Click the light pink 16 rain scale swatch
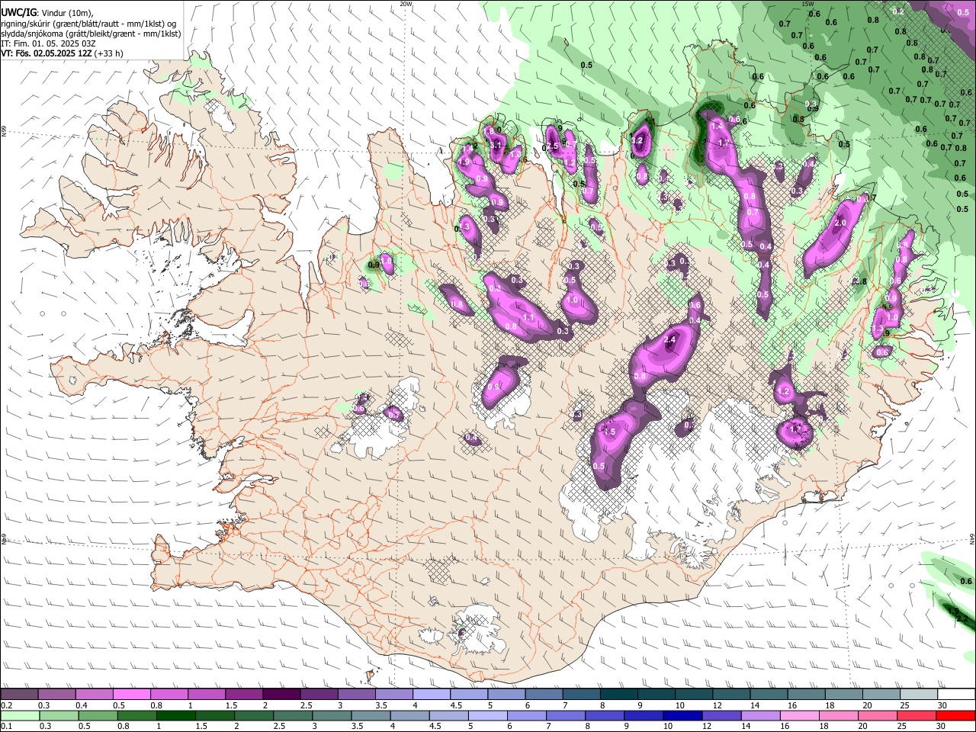 (x=800, y=715)
